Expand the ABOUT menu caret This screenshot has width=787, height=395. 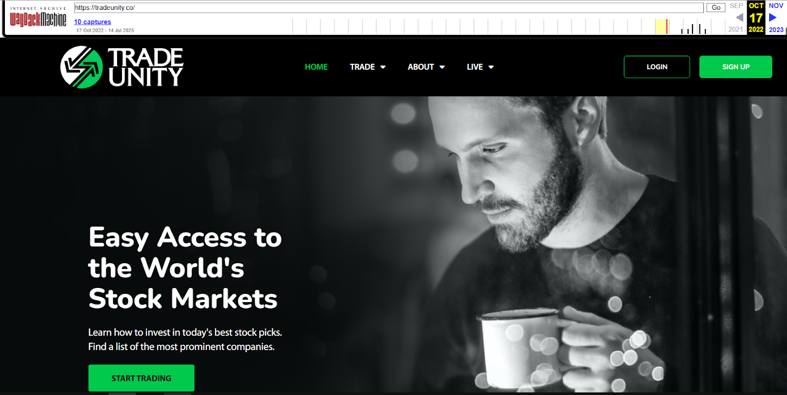point(442,67)
